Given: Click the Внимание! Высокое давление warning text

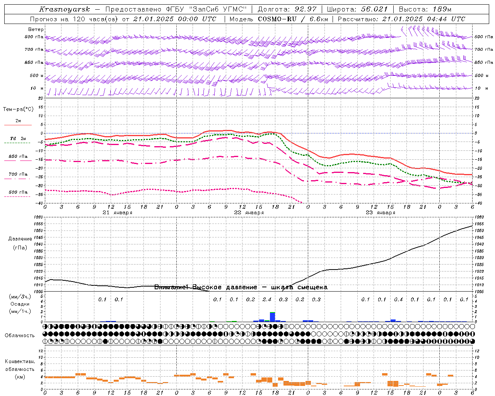Looking at the screenshot, I should pos(241,287).
